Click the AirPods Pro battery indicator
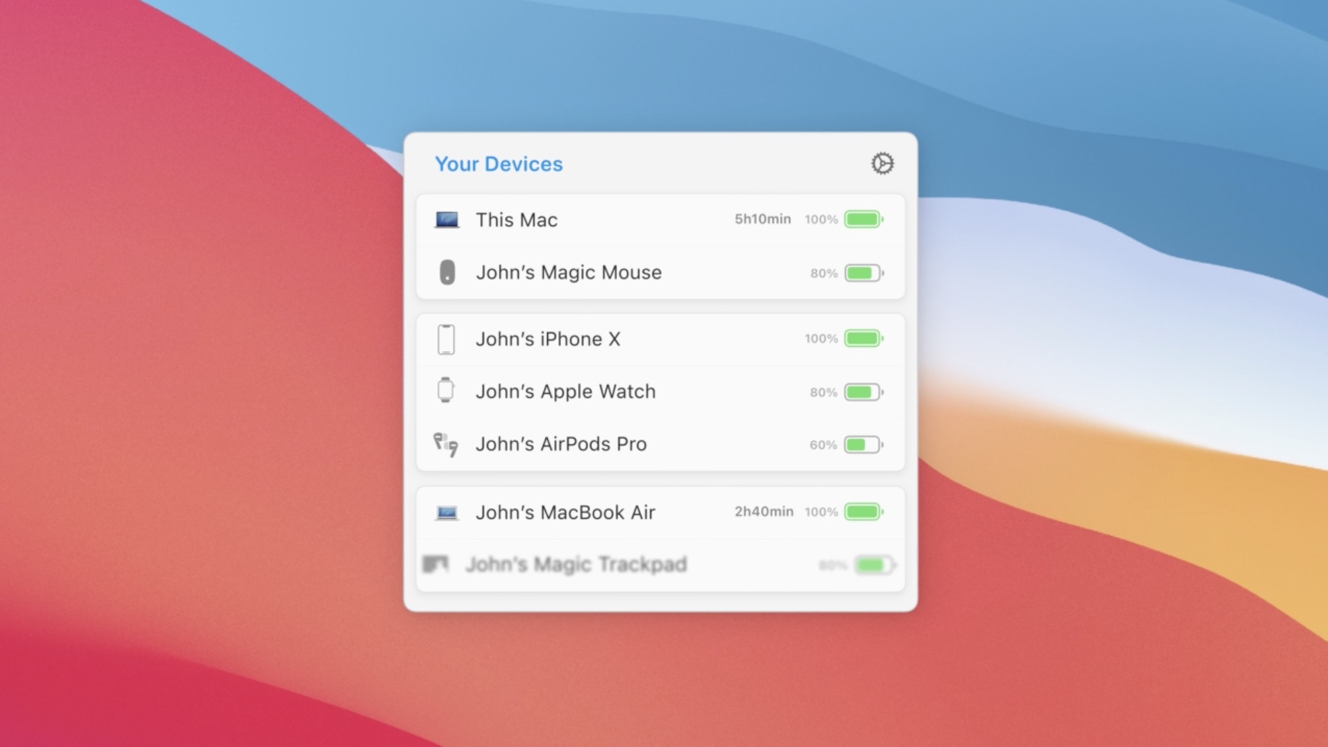Image resolution: width=1328 pixels, height=747 pixels. [x=864, y=445]
